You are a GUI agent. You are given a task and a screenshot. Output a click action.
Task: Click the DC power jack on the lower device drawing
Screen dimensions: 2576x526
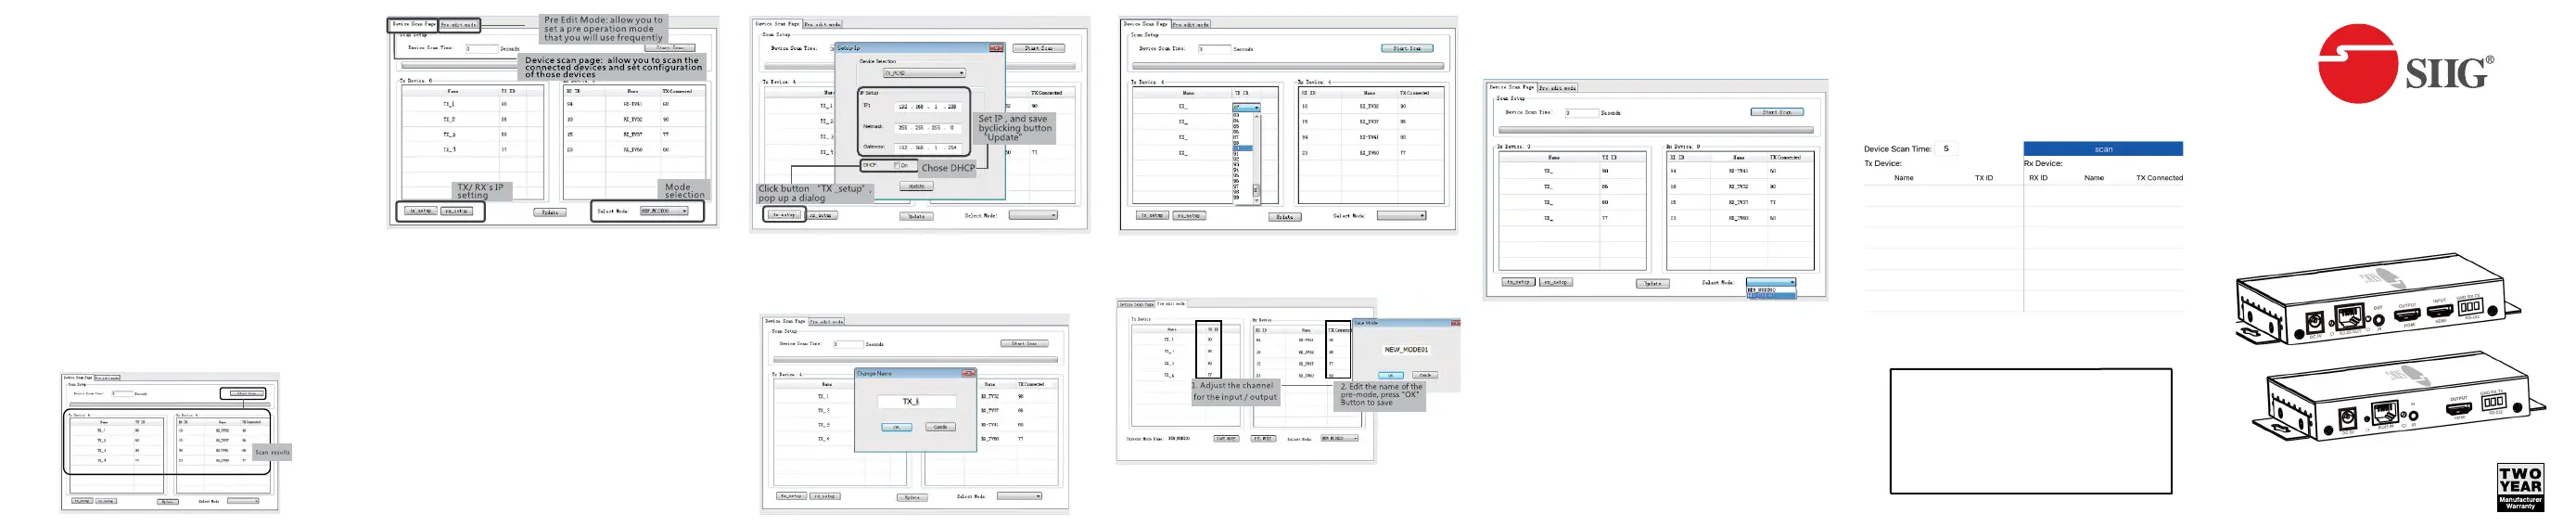point(2347,418)
